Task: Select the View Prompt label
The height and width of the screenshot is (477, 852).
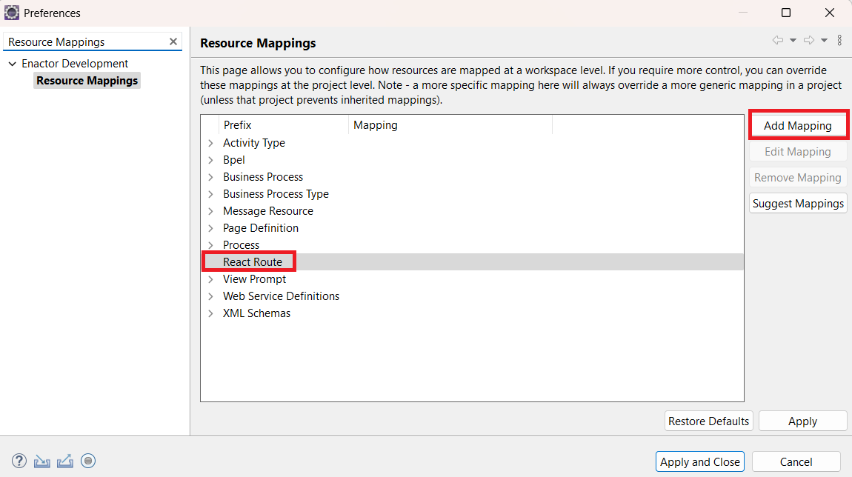Action: pyautogui.click(x=254, y=279)
